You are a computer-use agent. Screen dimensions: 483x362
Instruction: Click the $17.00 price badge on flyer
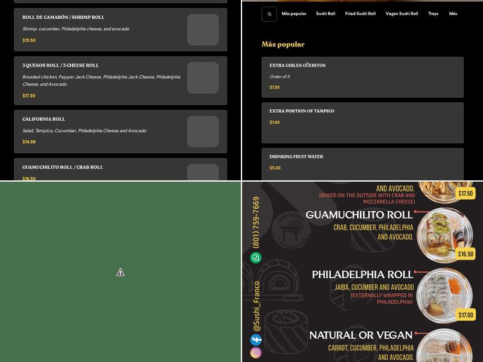pos(465,315)
